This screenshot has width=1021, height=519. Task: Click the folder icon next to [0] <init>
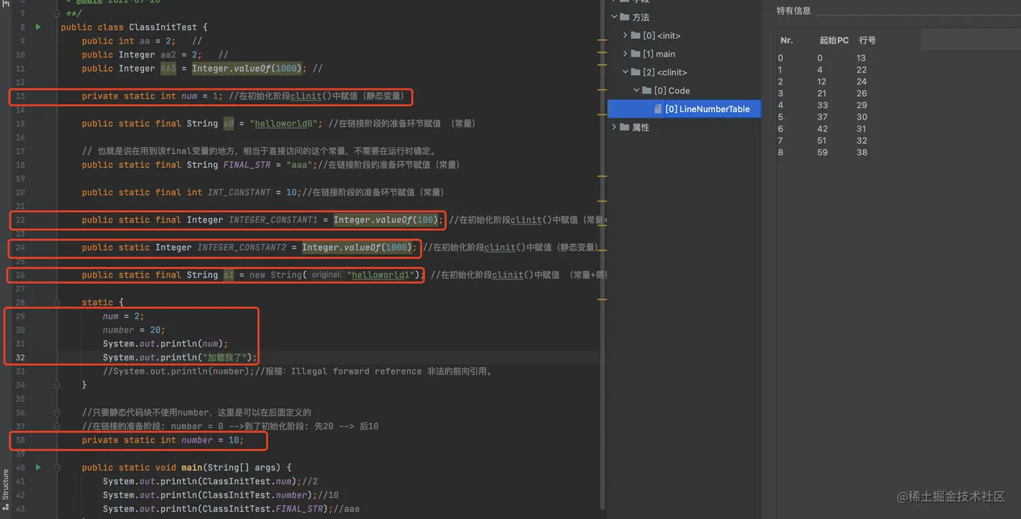[x=635, y=35]
